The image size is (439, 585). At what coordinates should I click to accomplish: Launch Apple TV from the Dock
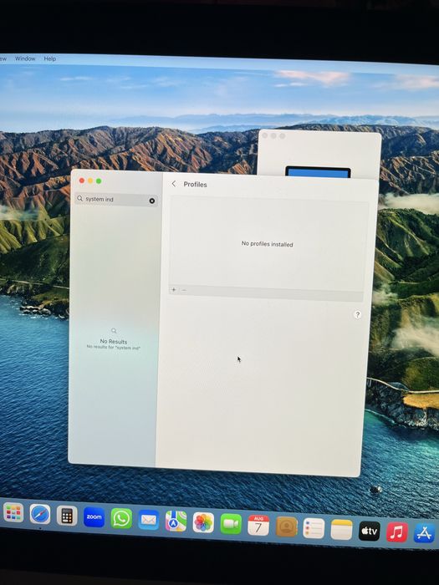tap(370, 531)
